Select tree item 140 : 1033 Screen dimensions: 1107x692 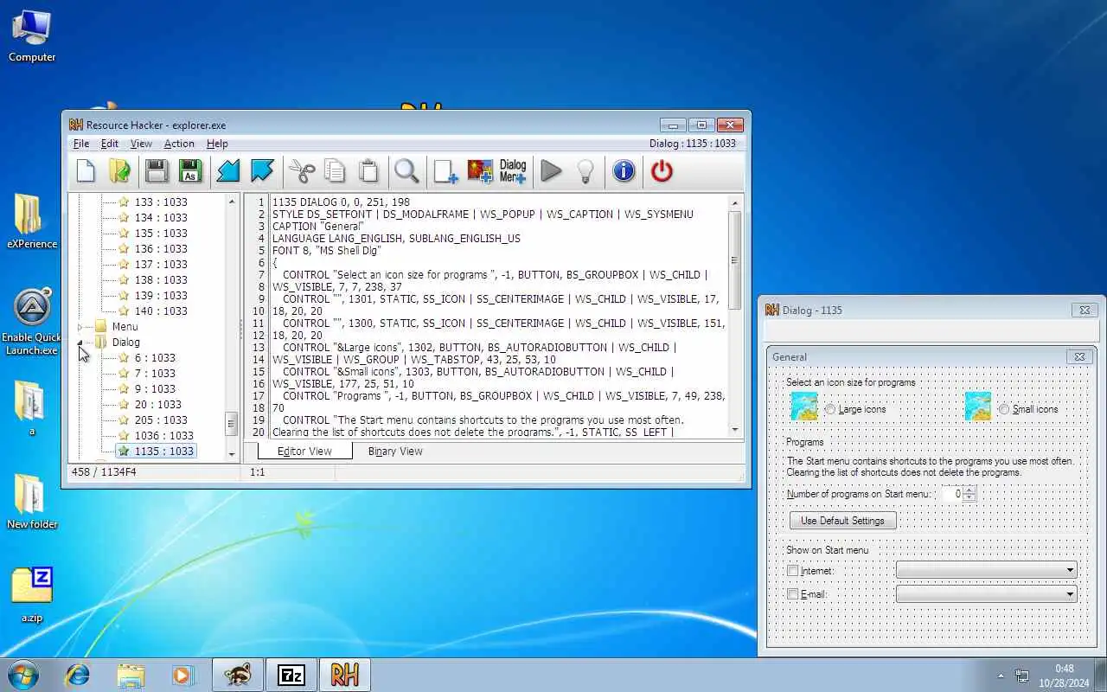[161, 311]
